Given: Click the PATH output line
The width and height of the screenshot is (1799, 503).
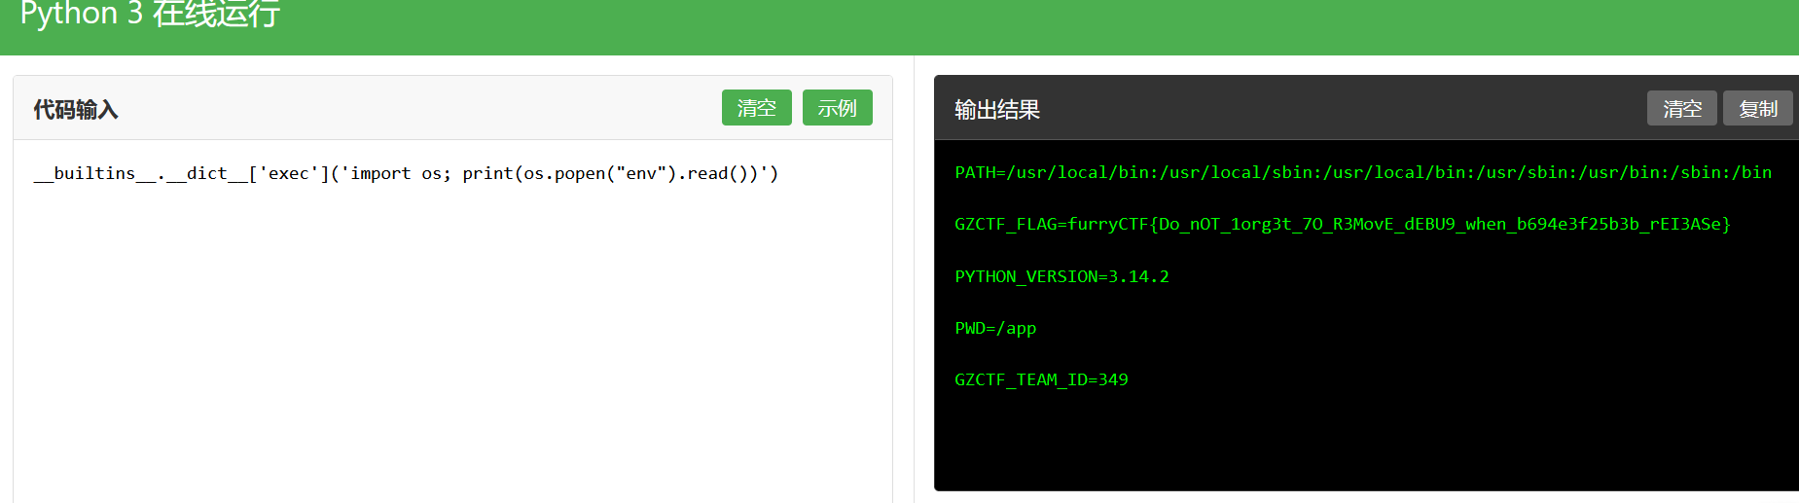Looking at the screenshot, I should pyautogui.click(x=1362, y=172).
